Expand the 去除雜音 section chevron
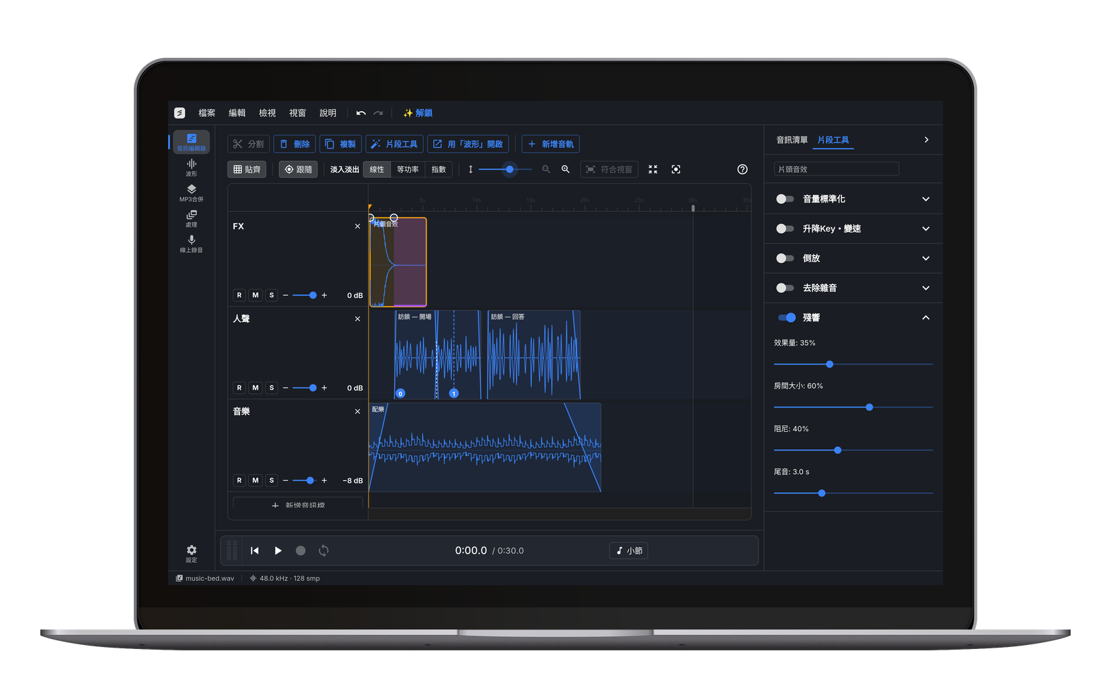 pyautogui.click(x=926, y=288)
